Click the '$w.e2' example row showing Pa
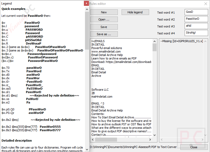210x152 pixels. 16,102
